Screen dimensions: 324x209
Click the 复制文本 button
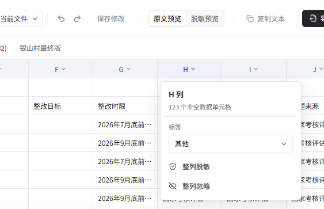point(265,19)
